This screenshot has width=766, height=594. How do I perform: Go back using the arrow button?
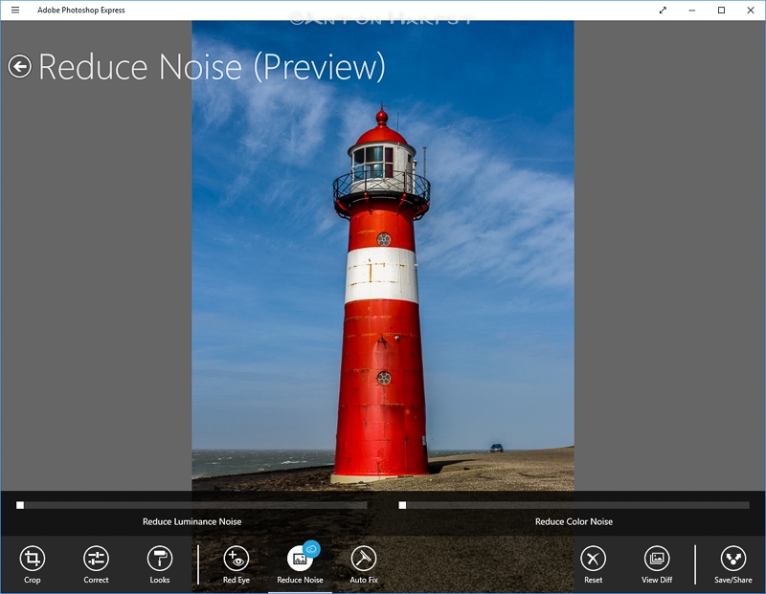[19, 66]
